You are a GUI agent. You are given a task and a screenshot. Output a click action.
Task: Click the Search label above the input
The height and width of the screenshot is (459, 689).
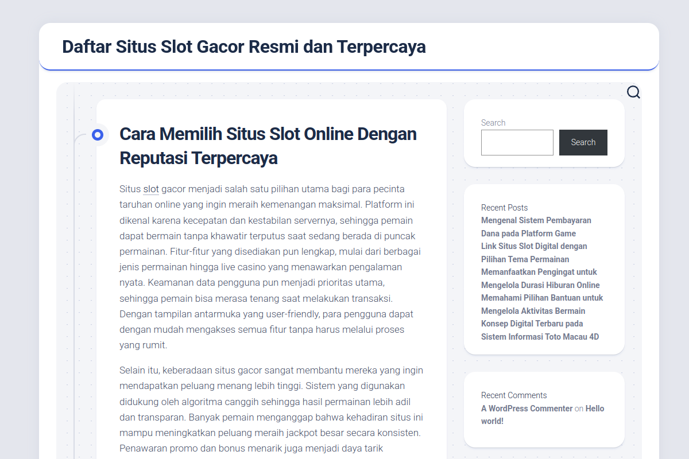pyautogui.click(x=493, y=123)
